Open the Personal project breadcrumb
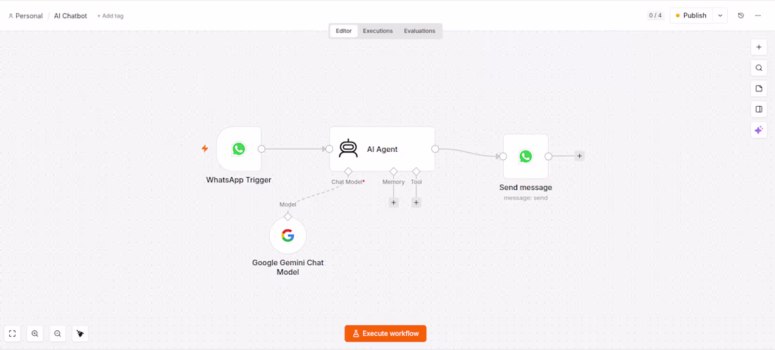 25,15
